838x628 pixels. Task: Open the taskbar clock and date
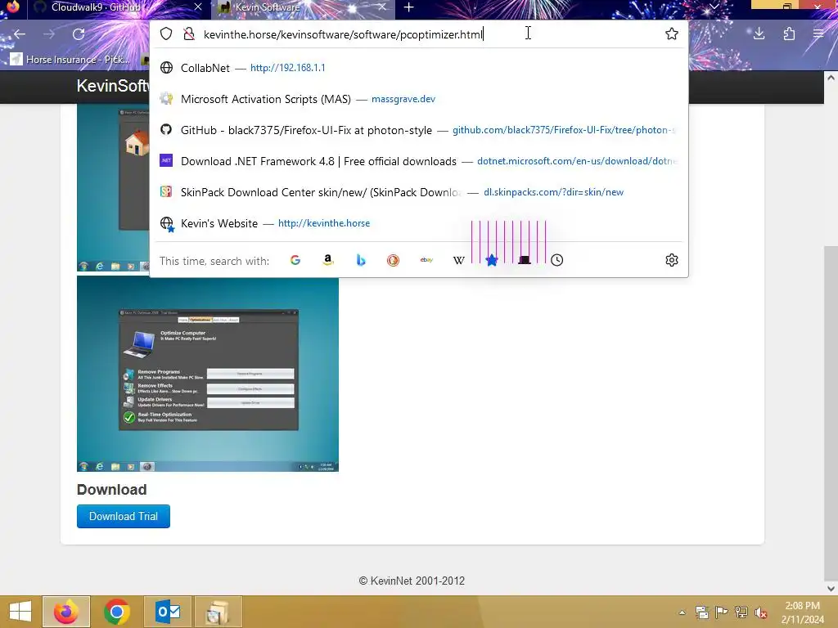(x=802, y=612)
